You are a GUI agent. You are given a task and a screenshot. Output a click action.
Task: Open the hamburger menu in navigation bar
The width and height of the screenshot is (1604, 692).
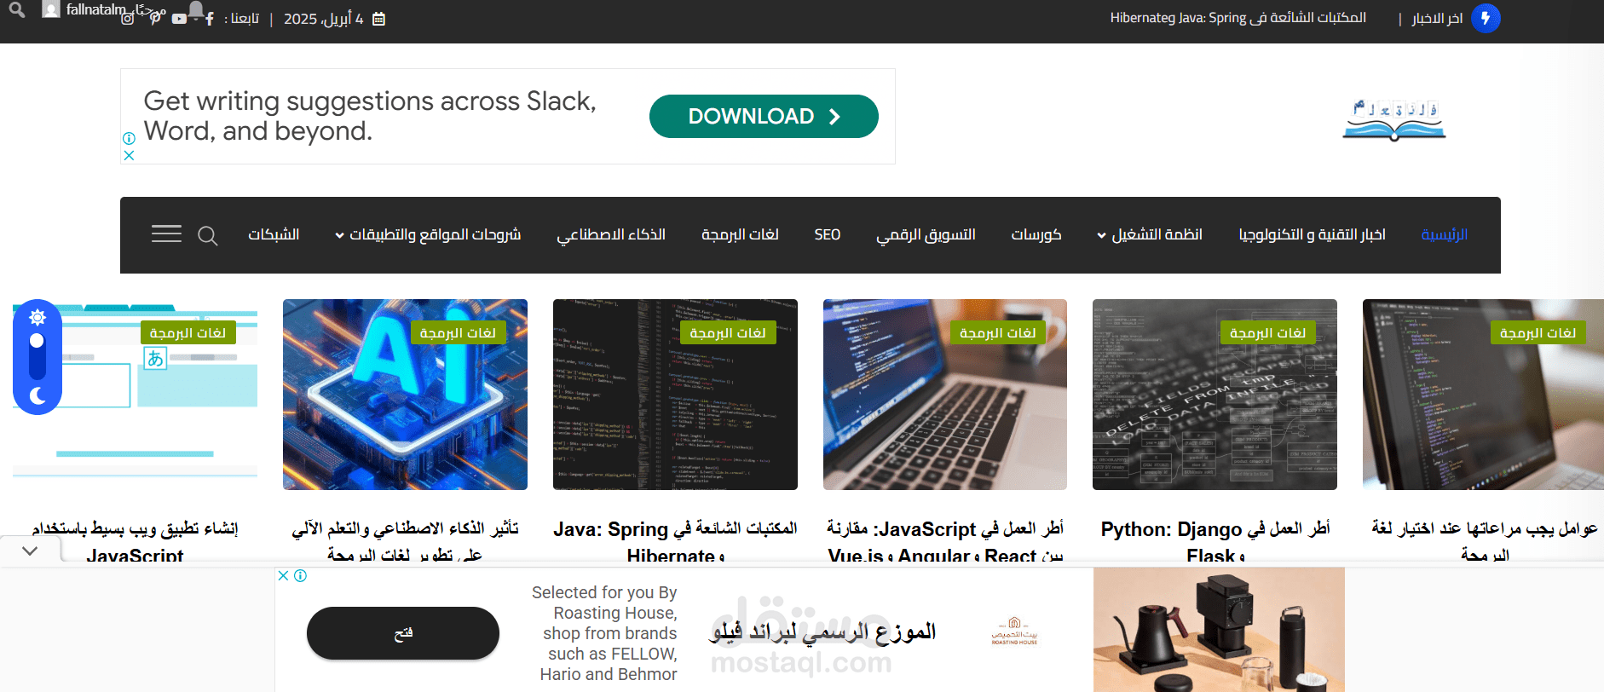(166, 234)
